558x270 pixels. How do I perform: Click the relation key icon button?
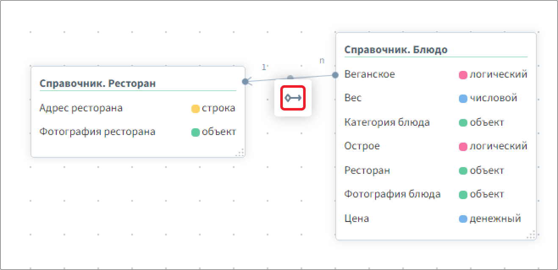(x=293, y=98)
